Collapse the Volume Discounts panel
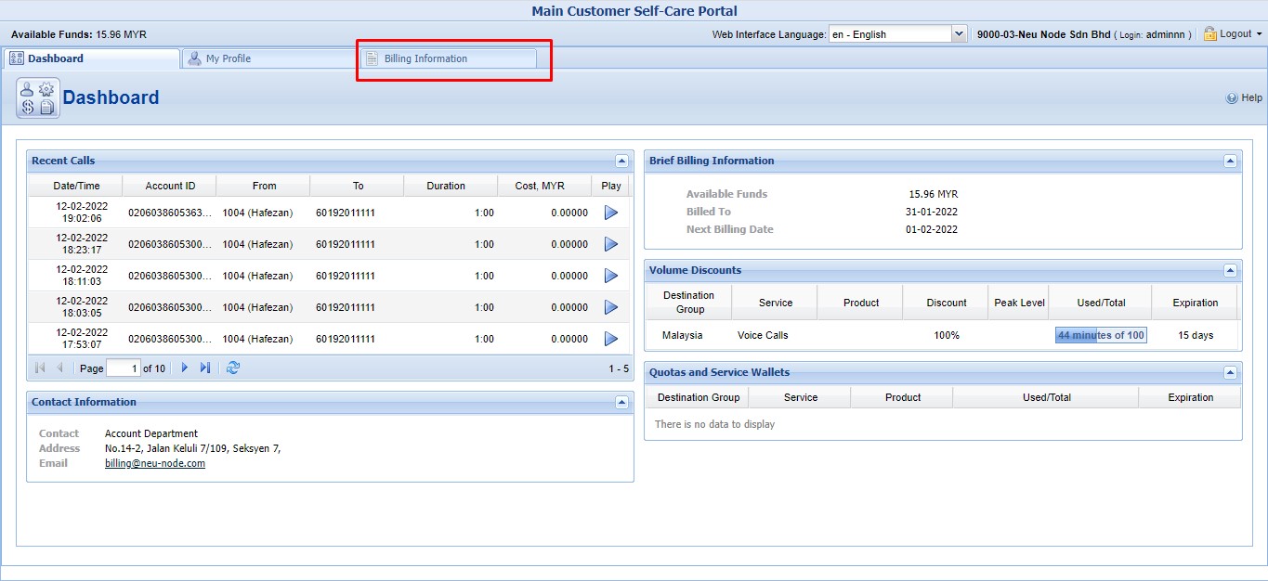This screenshot has width=1268, height=581. [1230, 271]
